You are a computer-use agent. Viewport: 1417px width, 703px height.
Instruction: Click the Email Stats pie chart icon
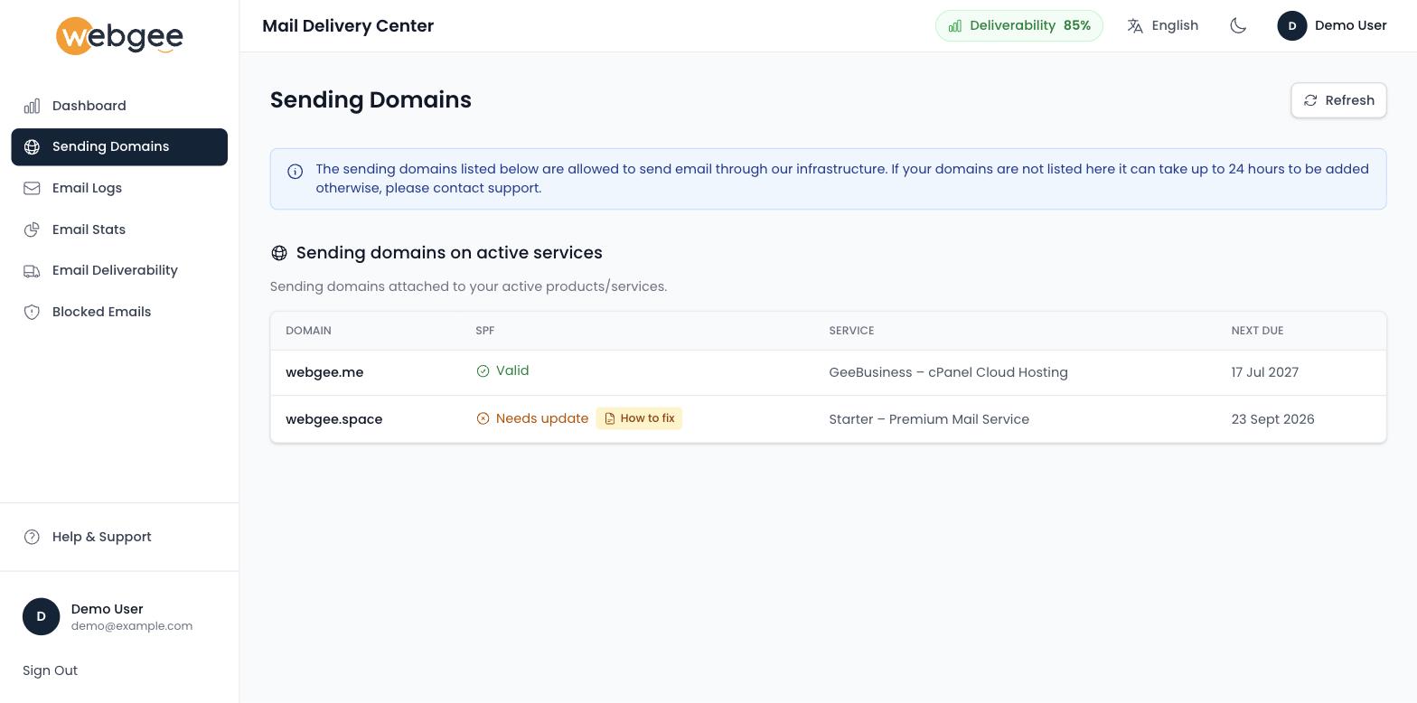pos(32,230)
